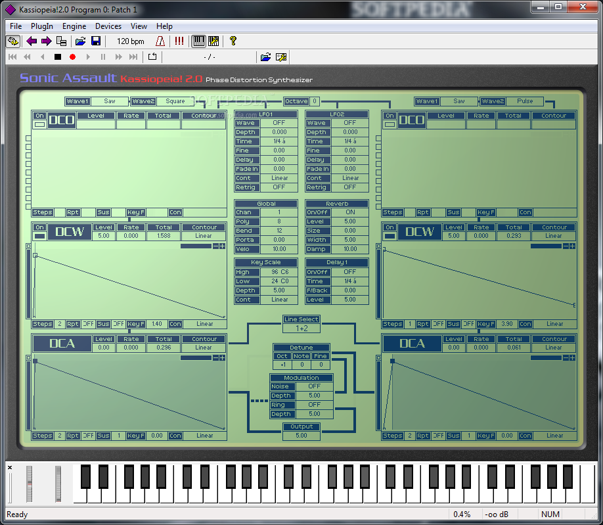The image size is (603, 525).
Task: Change left Wave2 Square waveform selector
Action: pyautogui.click(x=175, y=101)
